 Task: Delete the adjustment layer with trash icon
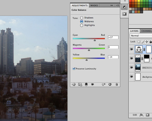tap(116, 84)
